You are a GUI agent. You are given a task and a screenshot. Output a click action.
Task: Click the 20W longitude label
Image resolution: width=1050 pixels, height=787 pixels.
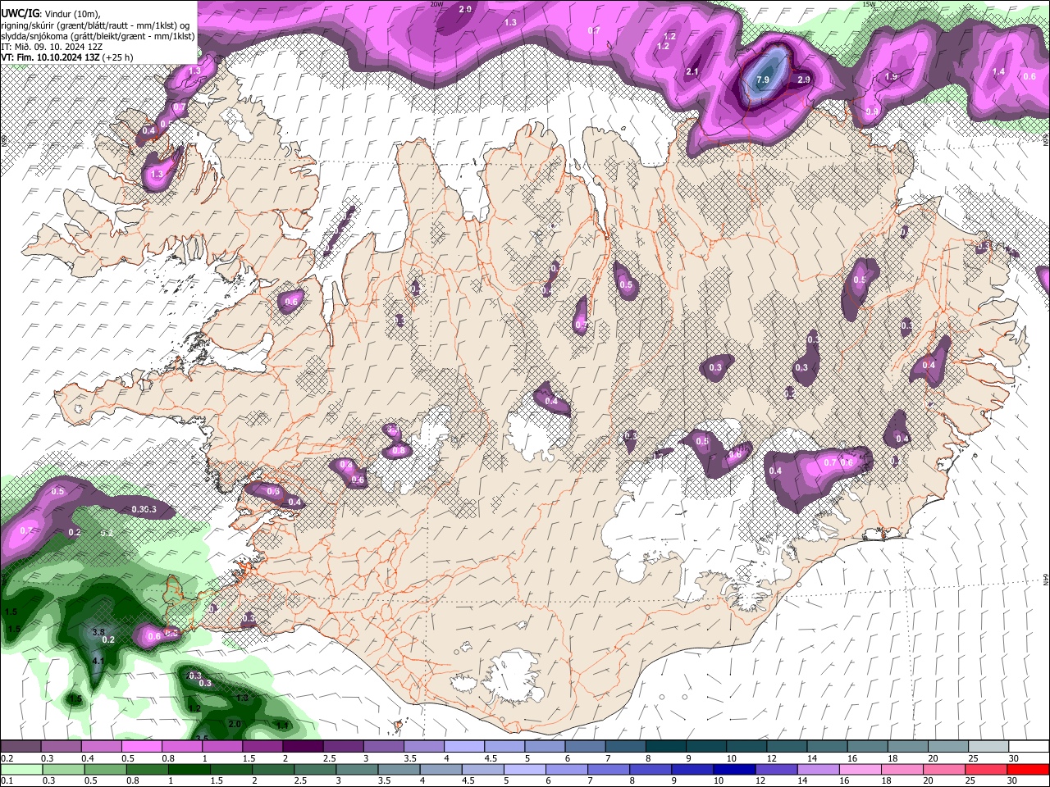437,4
